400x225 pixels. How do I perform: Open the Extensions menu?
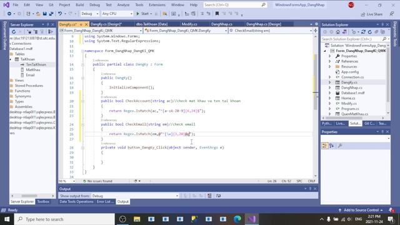tap(157, 5)
